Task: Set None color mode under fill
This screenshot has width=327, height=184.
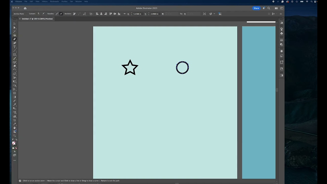Action: pos(16,148)
